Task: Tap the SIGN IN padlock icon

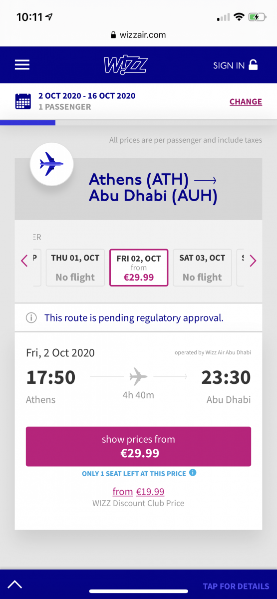Action: pos(254,65)
